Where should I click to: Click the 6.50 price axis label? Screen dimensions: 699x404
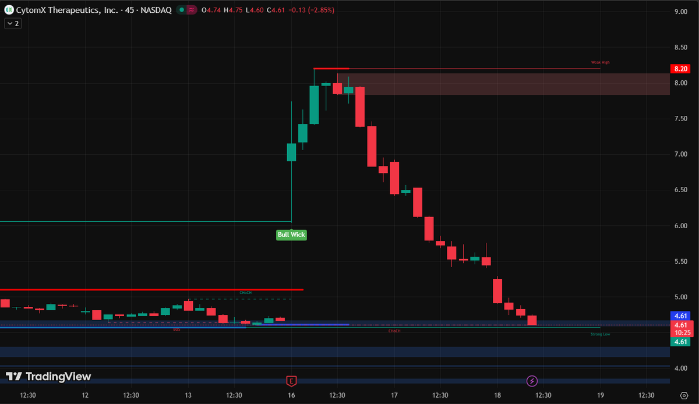(x=680, y=190)
